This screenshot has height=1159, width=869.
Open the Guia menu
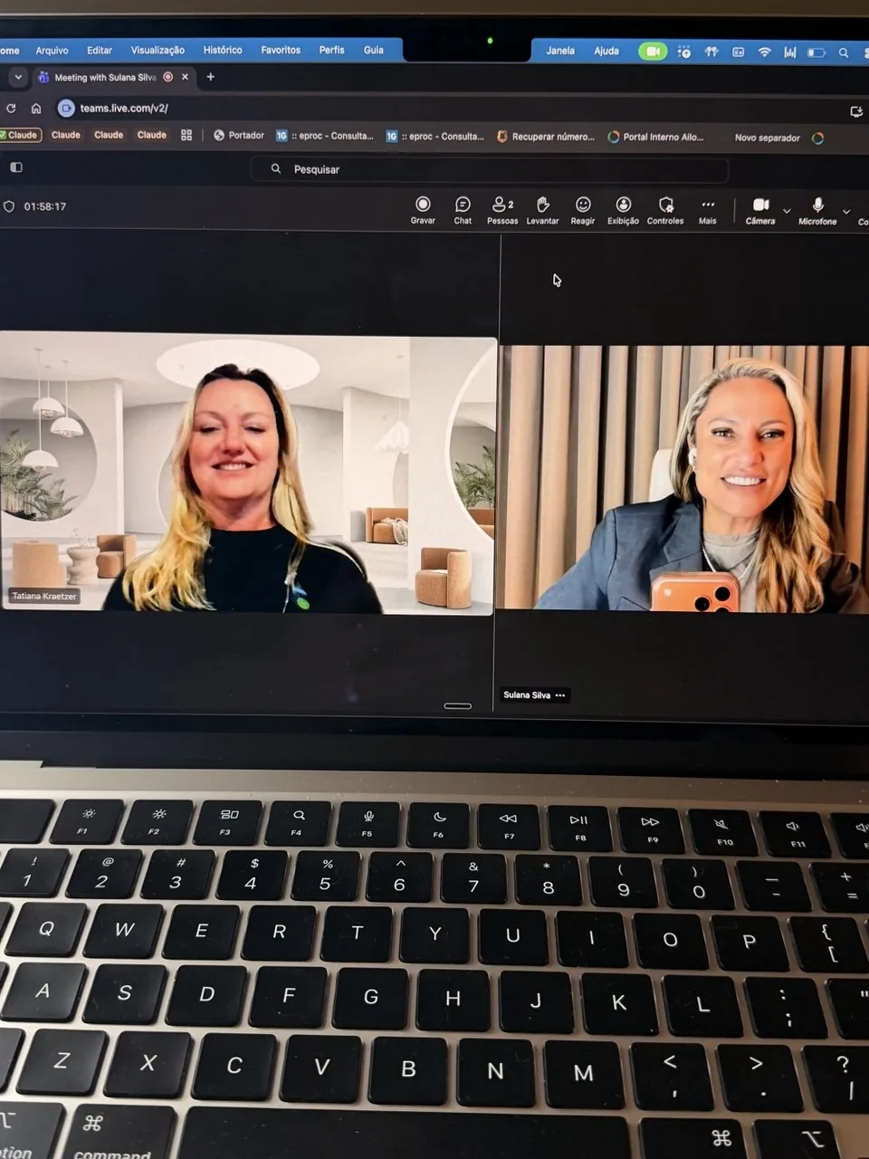(374, 50)
